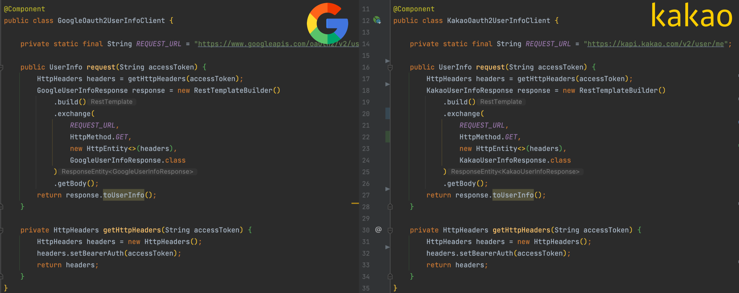
Task: Click the @ gutter icon on line 30
Action: 379,230
